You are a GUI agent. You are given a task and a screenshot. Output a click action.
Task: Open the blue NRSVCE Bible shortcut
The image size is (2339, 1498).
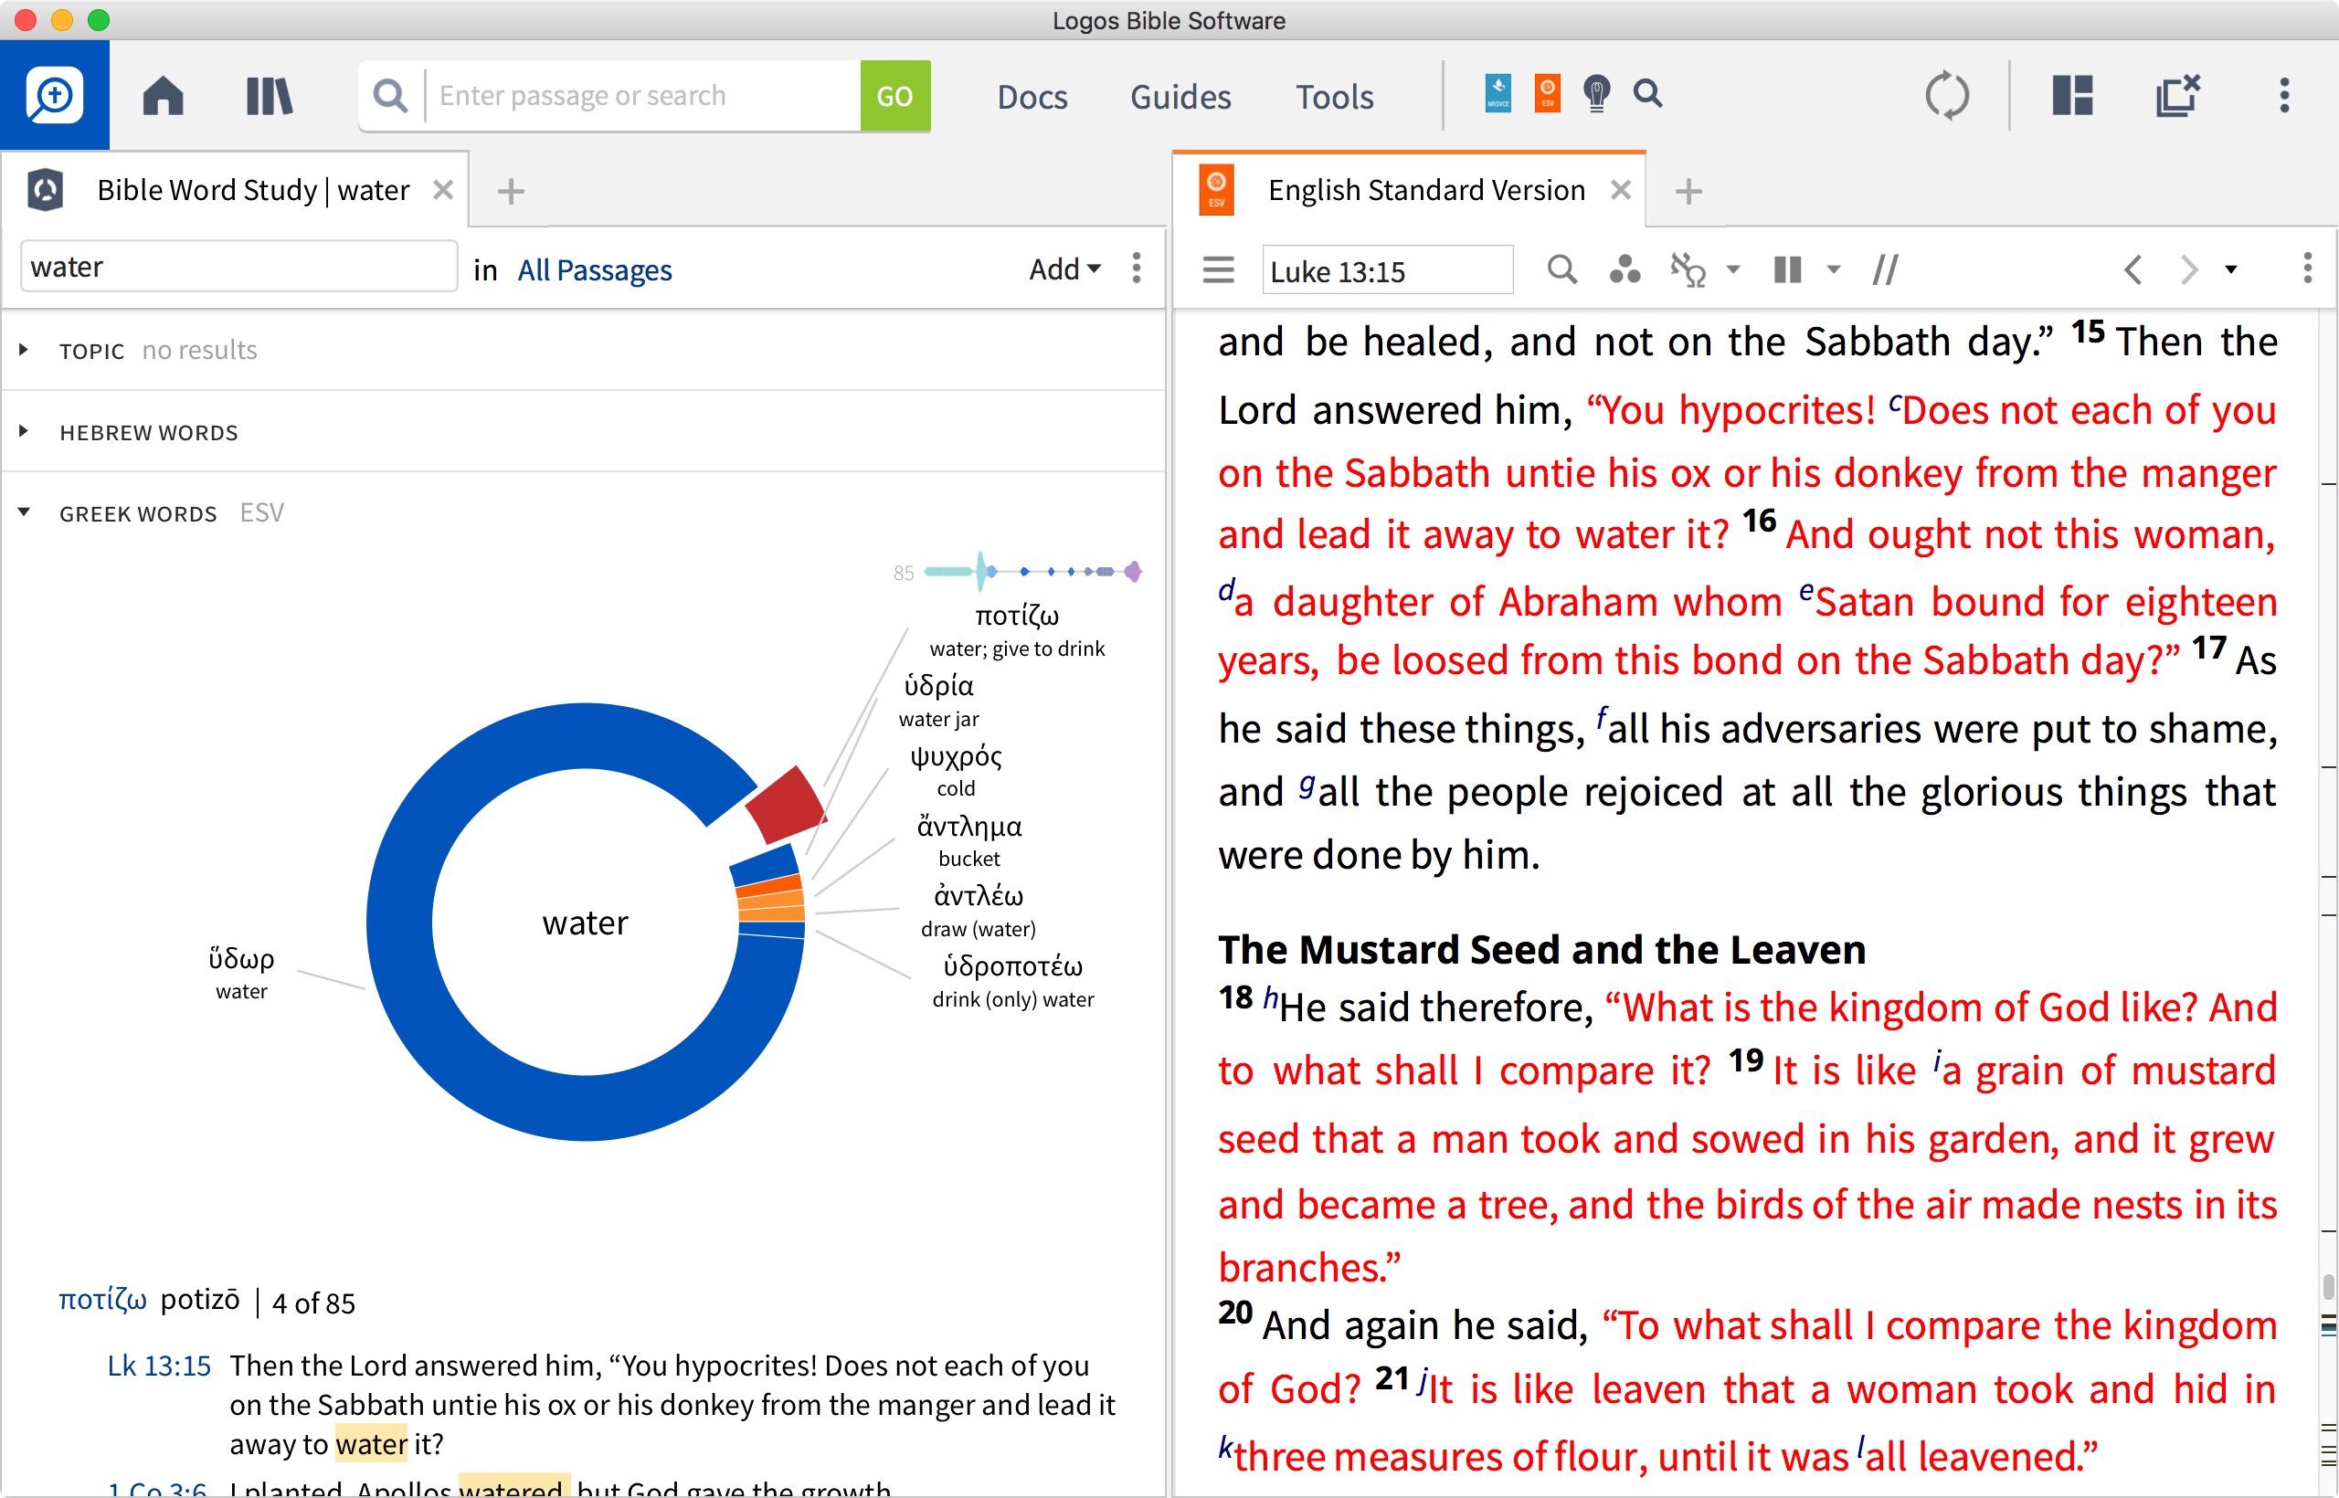click(x=1498, y=93)
